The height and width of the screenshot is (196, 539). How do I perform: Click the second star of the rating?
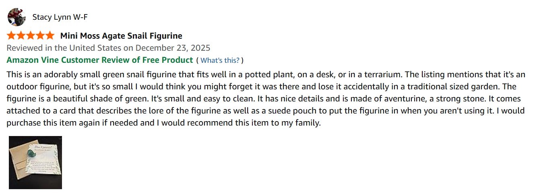tap(21, 35)
